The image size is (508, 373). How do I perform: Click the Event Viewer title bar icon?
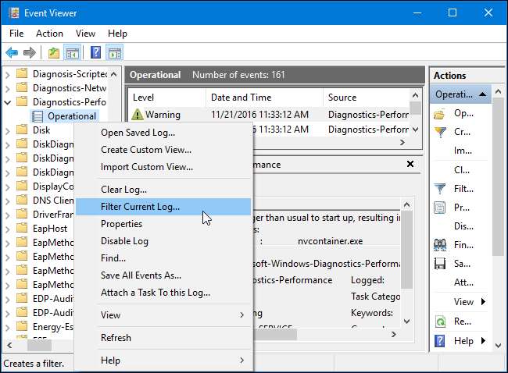(x=14, y=13)
